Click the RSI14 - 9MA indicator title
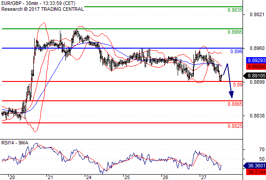 pos(15,143)
